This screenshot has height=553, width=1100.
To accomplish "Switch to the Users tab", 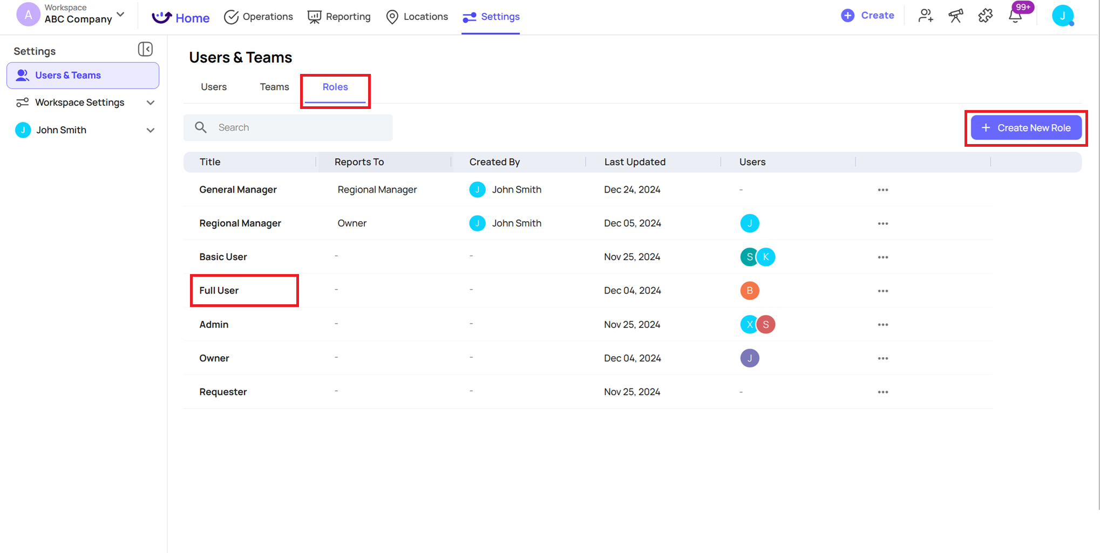I will click(214, 87).
